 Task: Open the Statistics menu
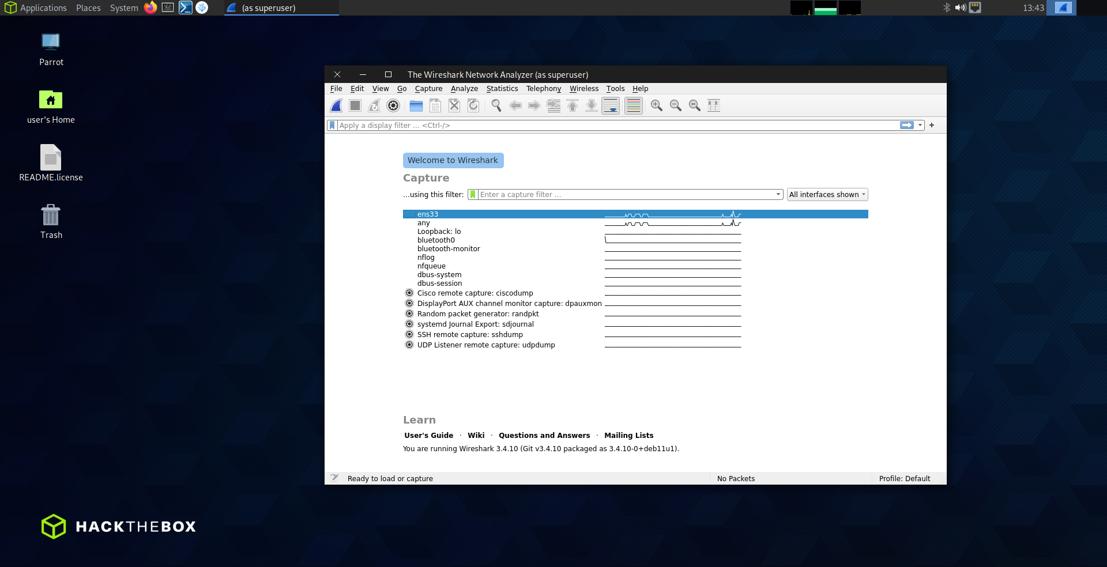[502, 89]
